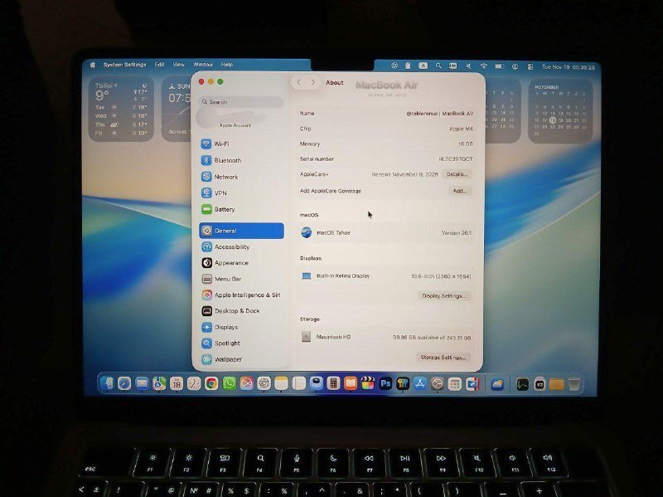Open Desktop & Dock settings
The height and width of the screenshot is (497, 663).
click(228, 312)
